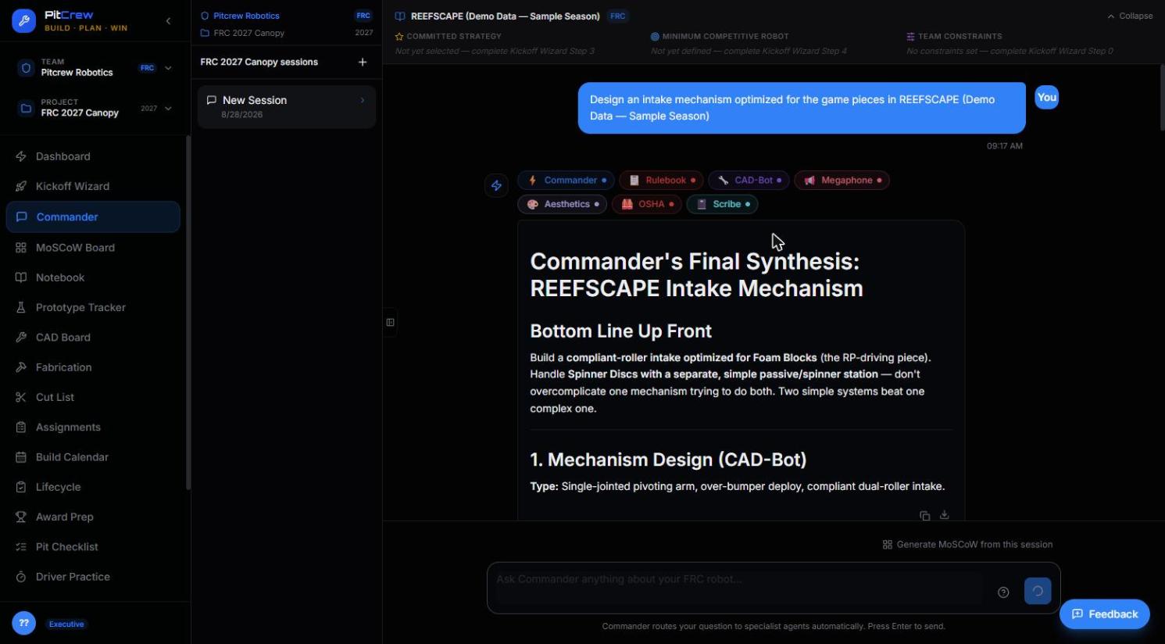Copy the Commander response

click(925, 516)
